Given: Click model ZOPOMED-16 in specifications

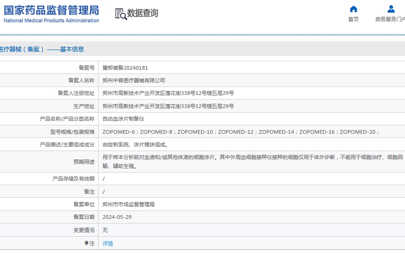Looking at the screenshot, I should tap(317, 132).
